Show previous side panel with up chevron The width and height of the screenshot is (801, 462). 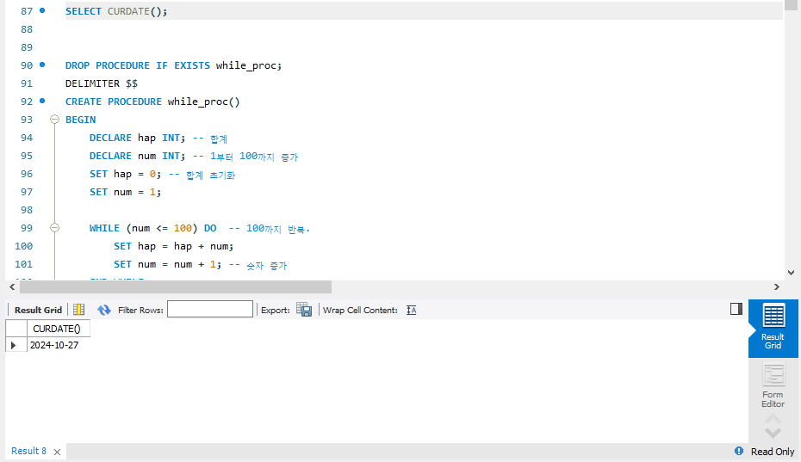tap(773, 419)
